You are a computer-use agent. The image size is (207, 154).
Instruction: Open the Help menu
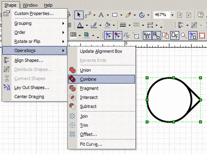(x=48, y=5)
